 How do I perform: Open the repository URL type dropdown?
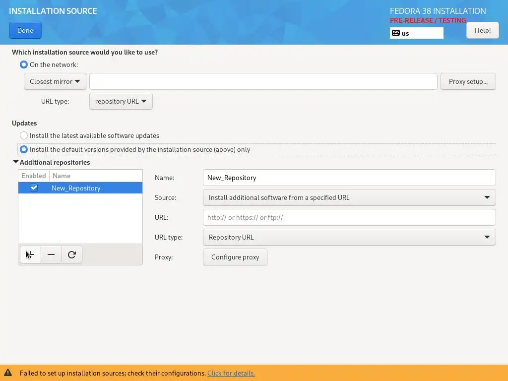click(121, 101)
